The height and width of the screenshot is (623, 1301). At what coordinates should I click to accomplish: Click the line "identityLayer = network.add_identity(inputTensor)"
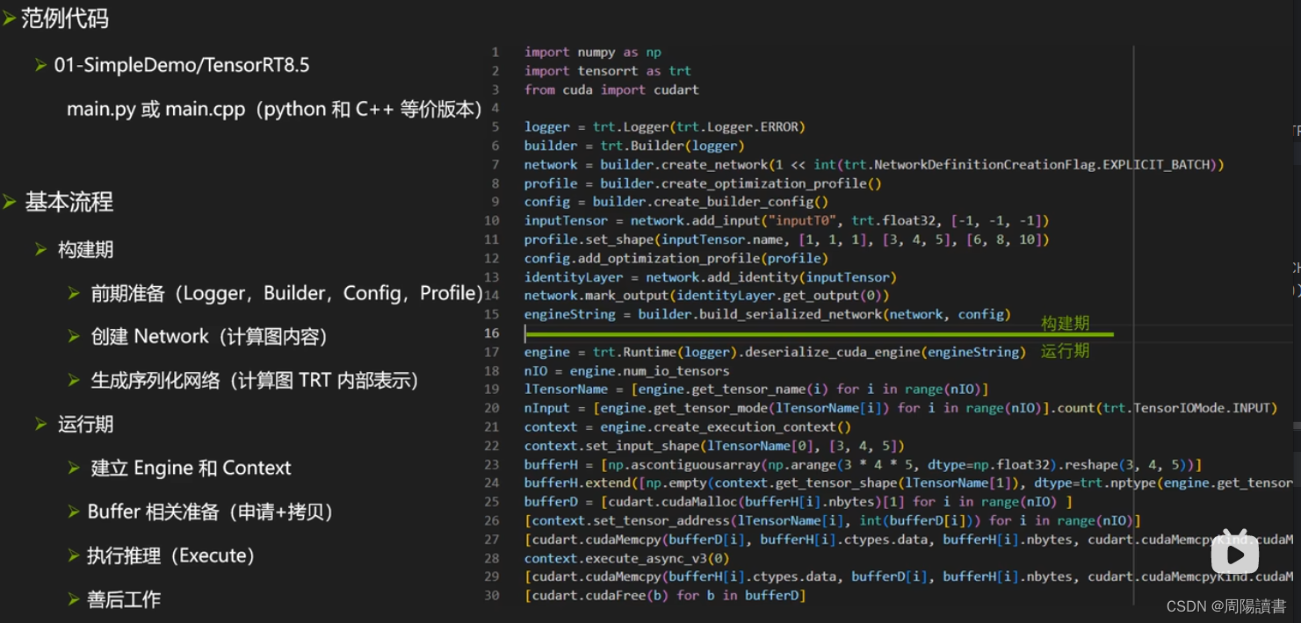pyautogui.click(x=711, y=277)
